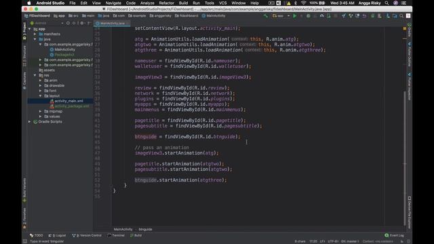Image resolution: width=434 pixels, height=244 pixels.
Task: Toggle the Captures tool window
Action: [24, 81]
